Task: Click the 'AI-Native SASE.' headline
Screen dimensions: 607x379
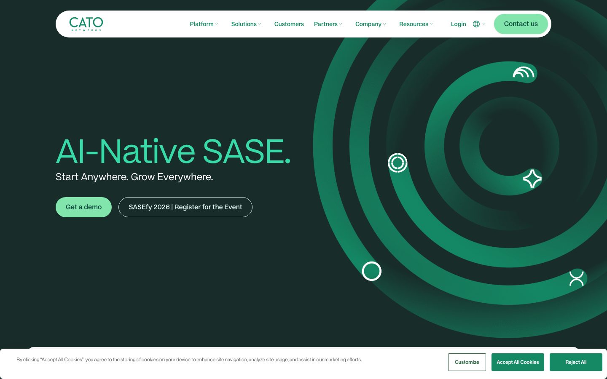Action: 173,151
